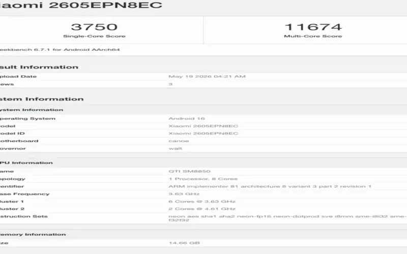Image resolution: width=407 pixels, height=254 pixels.
Task: Click the Governor row label
Action: pyautogui.click(x=13, y=148)
